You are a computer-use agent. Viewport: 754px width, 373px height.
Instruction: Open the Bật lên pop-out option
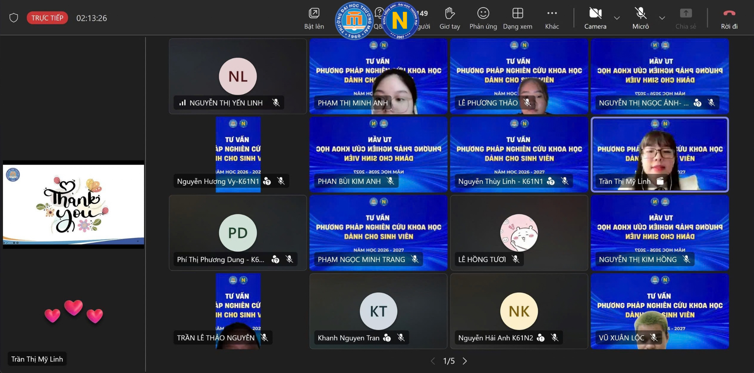coord(314,18)
